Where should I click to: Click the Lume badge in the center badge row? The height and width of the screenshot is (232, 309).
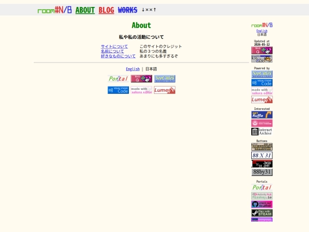point(165,90)
